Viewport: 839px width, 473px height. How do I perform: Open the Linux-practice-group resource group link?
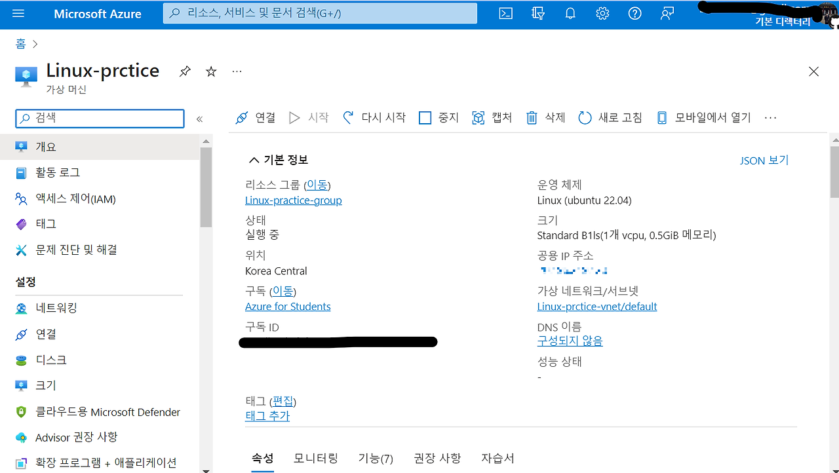click(x=294, y=200)
